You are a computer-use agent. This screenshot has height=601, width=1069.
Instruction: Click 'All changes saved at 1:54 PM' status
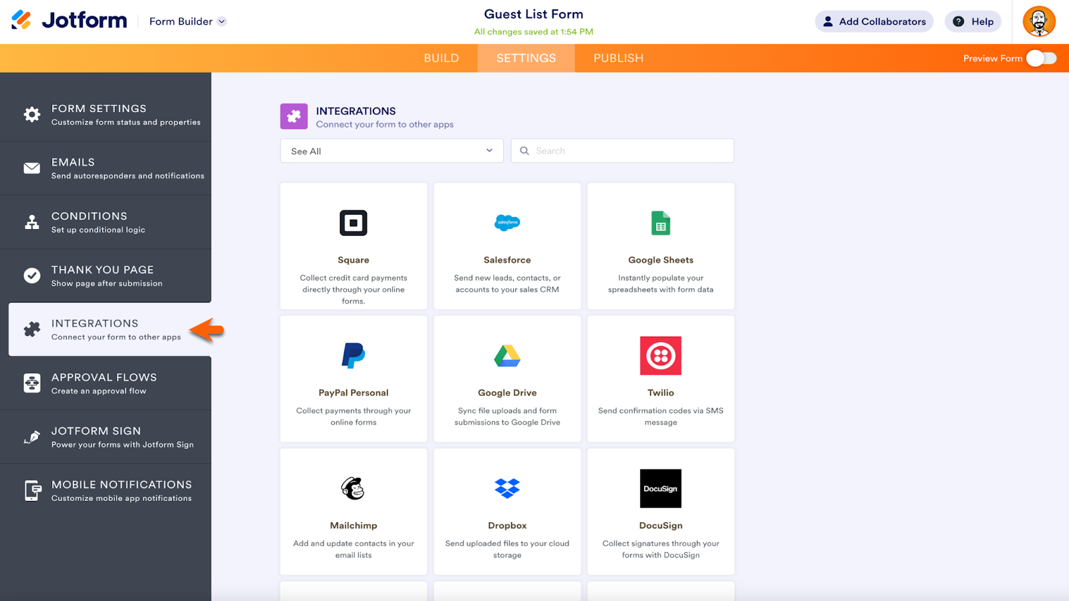(533, 31)
